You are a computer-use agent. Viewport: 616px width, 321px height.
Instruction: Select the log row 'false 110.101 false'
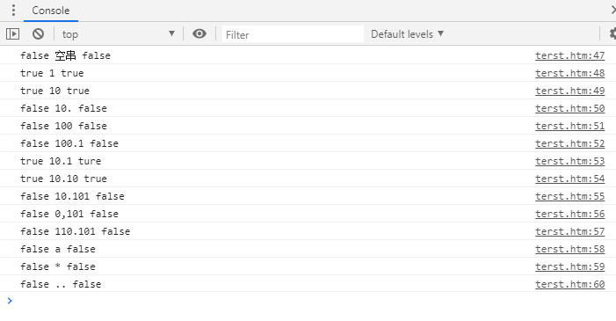click(x=308, y=231)
